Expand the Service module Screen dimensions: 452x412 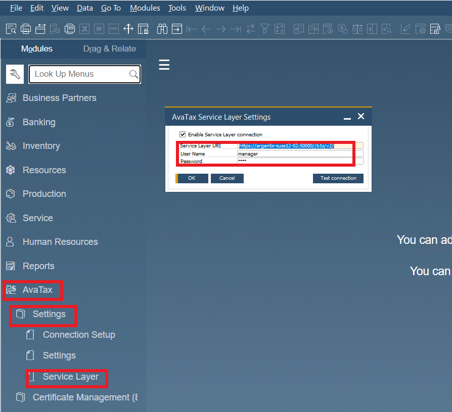[38, 218]
